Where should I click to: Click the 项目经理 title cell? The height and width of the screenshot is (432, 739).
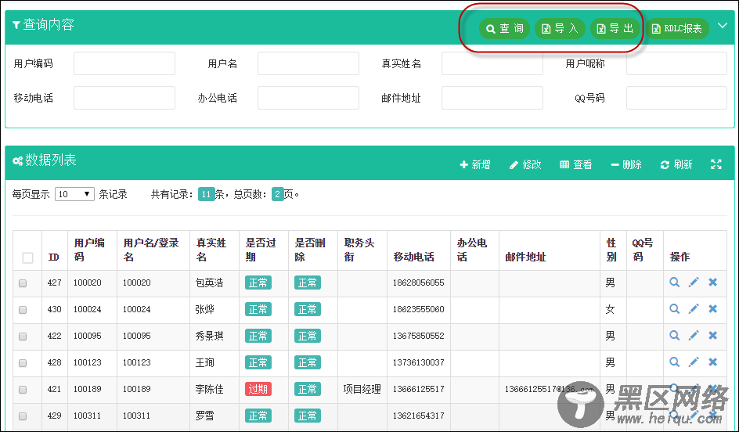(362, 389)
